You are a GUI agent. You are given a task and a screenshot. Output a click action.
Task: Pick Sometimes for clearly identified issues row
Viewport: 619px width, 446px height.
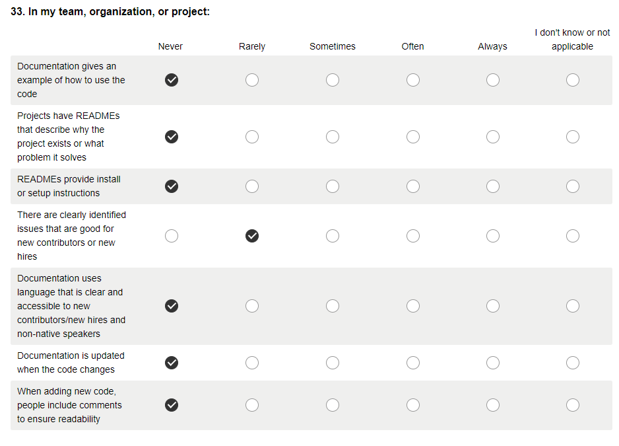point(333,236)
